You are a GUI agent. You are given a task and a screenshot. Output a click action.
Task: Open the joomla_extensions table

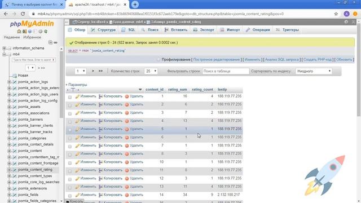[x=32, y=188]
